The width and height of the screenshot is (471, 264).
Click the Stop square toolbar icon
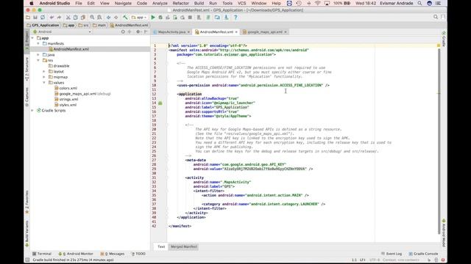click(190, 18)
